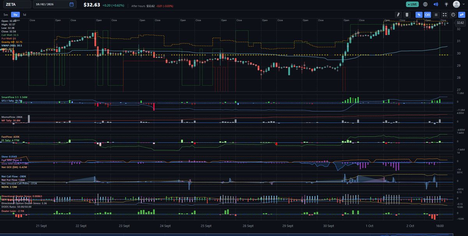Open the date picker calendar icon
The image size is (468, 236).
71,4
